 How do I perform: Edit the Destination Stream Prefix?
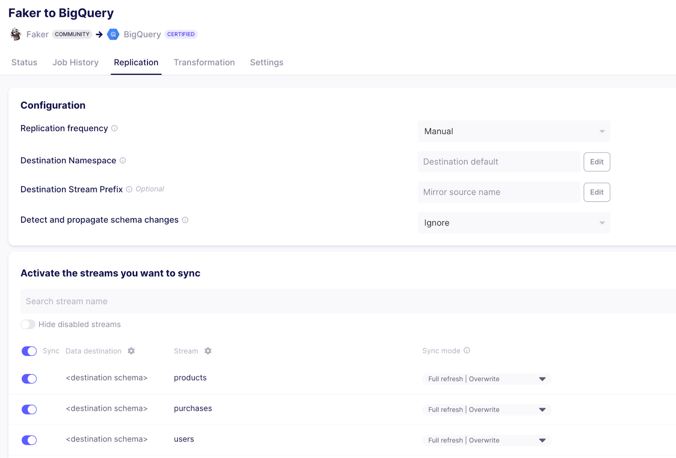597,192
